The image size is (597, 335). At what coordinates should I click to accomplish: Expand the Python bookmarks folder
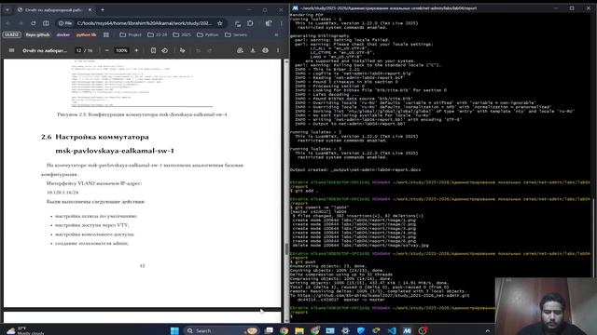coord(208,34)
